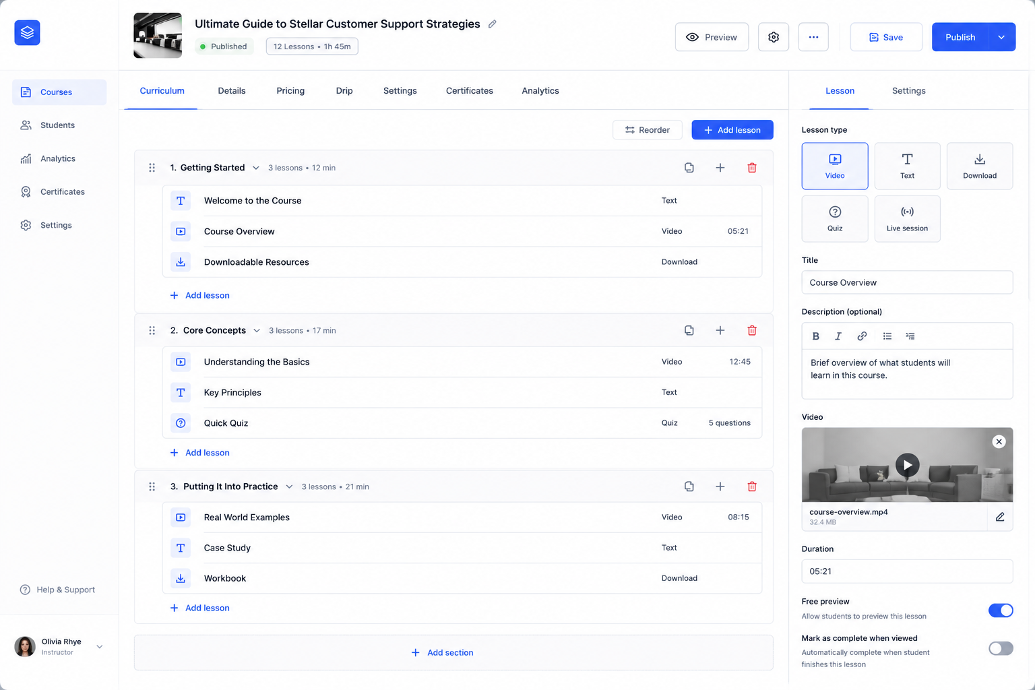Apply italic formatting in description editor
Screen dimensions: 1035x690
pyautogui.click(x=838, y=336)
